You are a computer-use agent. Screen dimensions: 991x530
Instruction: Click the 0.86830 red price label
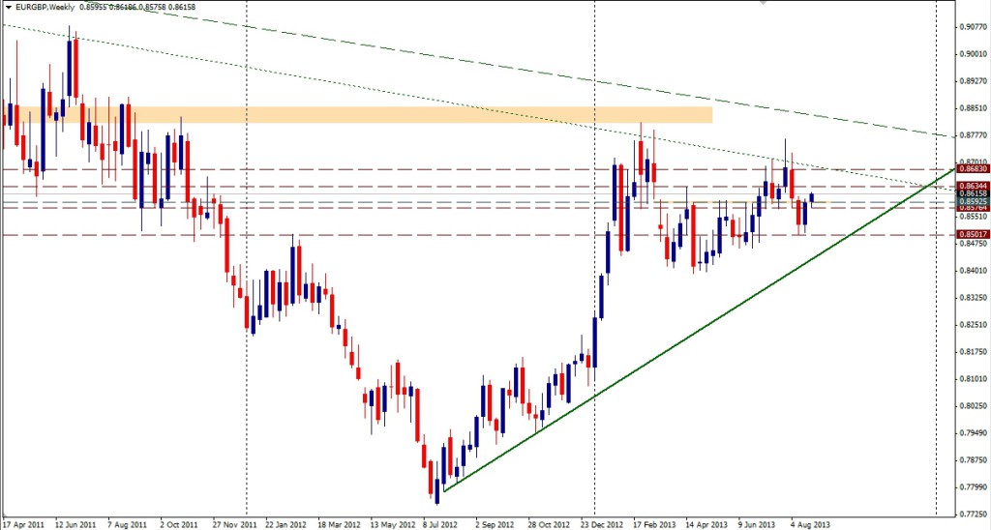tap(972, 168)
